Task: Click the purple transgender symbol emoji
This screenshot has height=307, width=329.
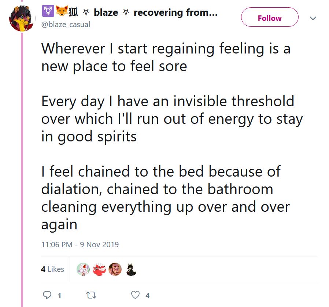Action: tap(48, 12)
